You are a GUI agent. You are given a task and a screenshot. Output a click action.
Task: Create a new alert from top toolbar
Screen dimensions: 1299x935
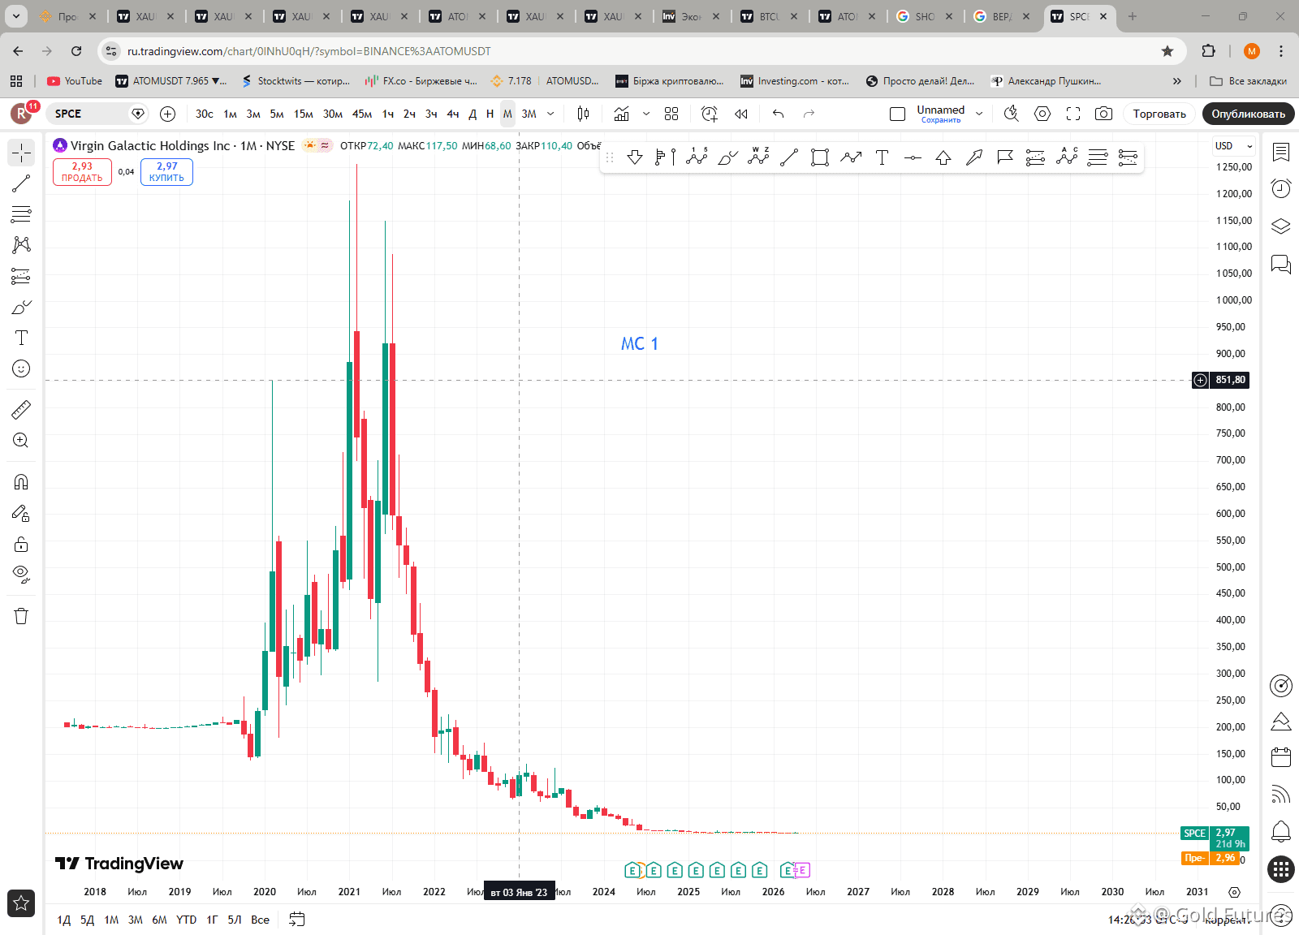(x=710, y=114)
